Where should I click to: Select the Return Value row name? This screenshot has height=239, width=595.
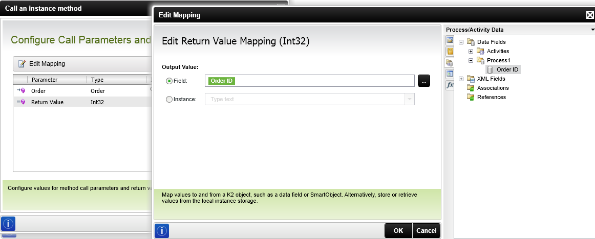[x=48, y=102]
